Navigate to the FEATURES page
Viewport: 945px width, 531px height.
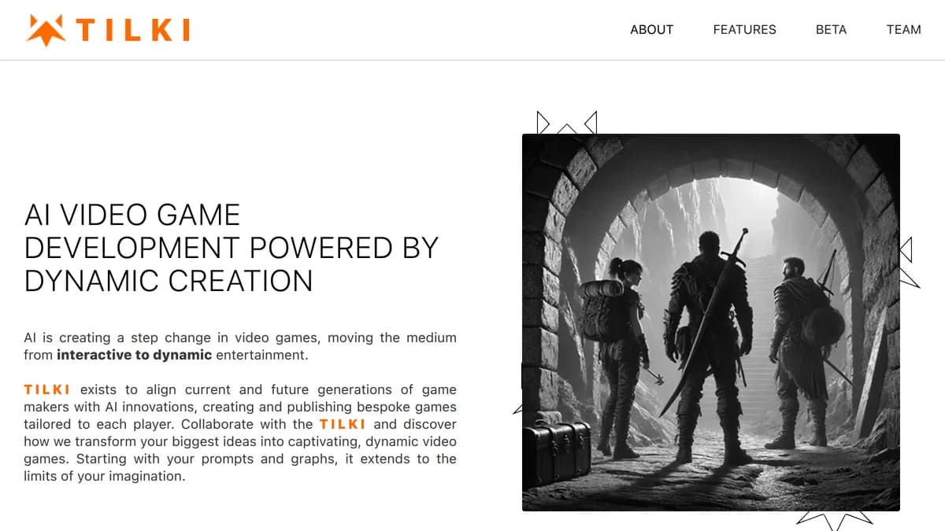click(x=744, y=29)
